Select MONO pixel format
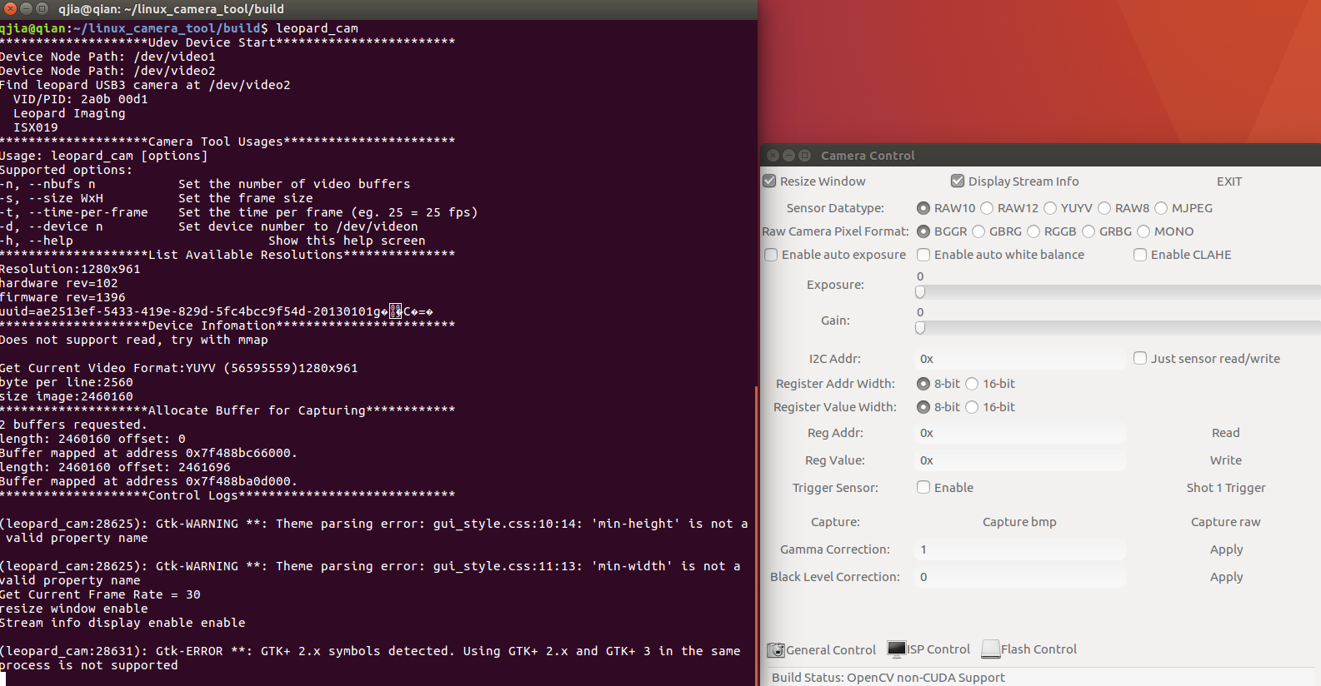This screenshot has width=1321, height=686. (x=1143, y=231)
